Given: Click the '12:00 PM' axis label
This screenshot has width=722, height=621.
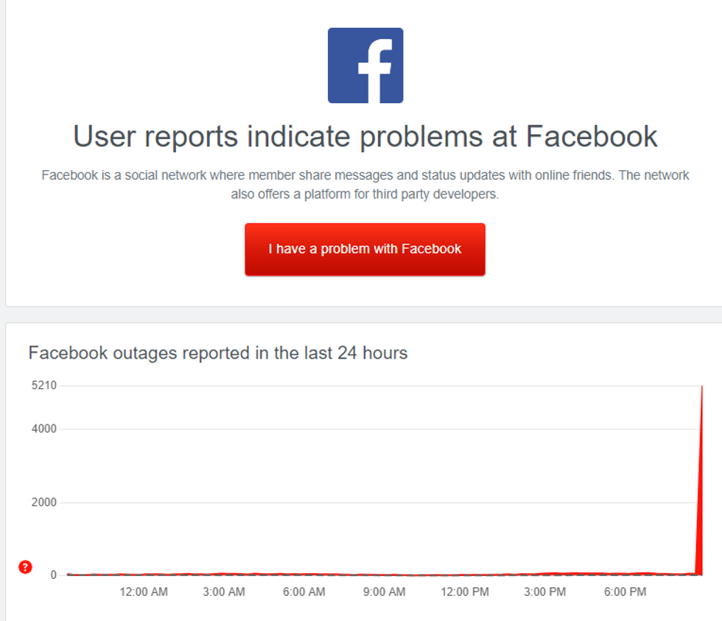Looking at the screenshot, I should click(x=464, y=592).
